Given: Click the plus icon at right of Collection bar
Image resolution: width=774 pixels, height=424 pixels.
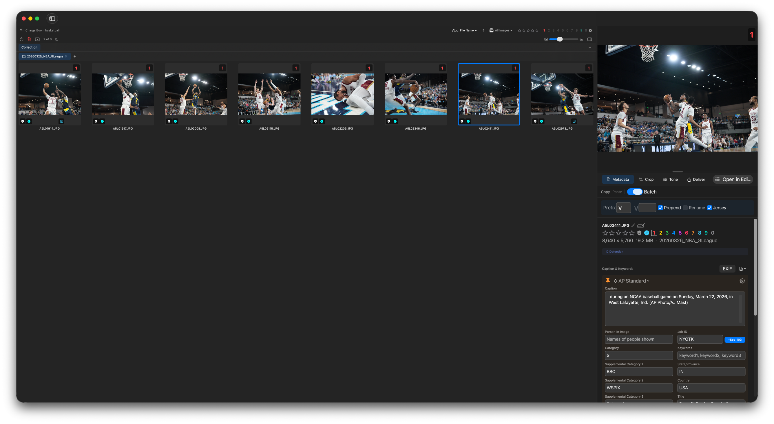Looking at the screenshot, I should click(x=590, y=47).
